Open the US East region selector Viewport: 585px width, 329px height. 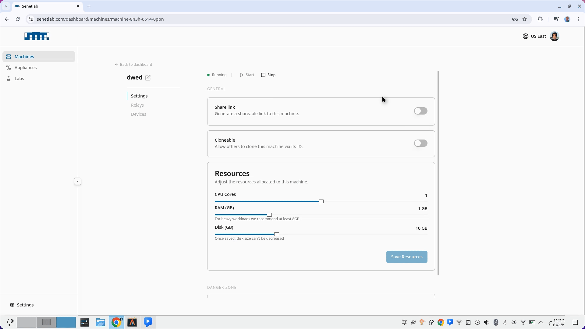[x=534, y=36]
